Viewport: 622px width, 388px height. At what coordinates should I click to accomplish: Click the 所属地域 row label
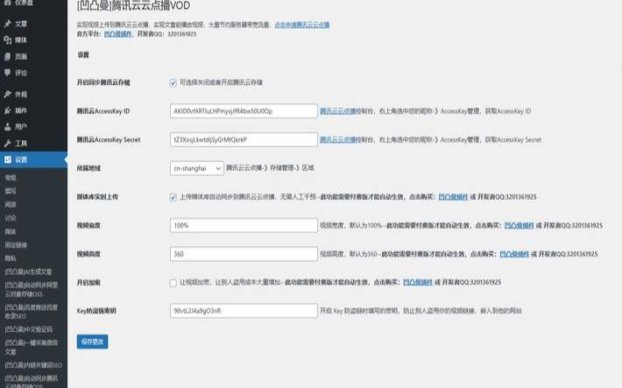pos(88,168)
